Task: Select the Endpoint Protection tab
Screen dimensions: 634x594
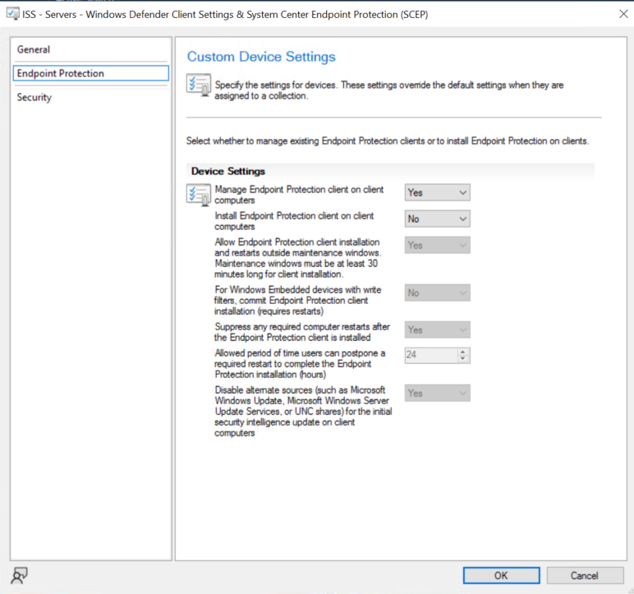Action: pyautogui.click(x=90, y=73)
